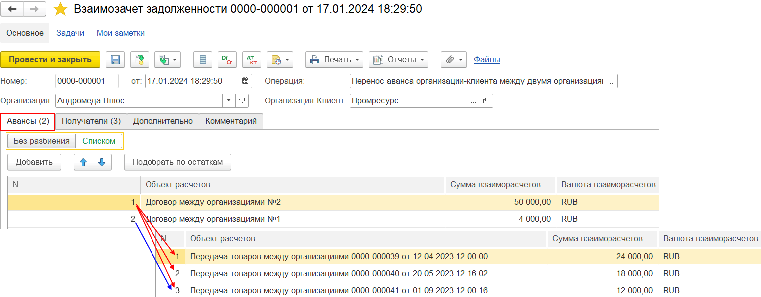This screenshot has height=297, width=761.
Task: Switch to Без разбиения mode
Action: 41,141
